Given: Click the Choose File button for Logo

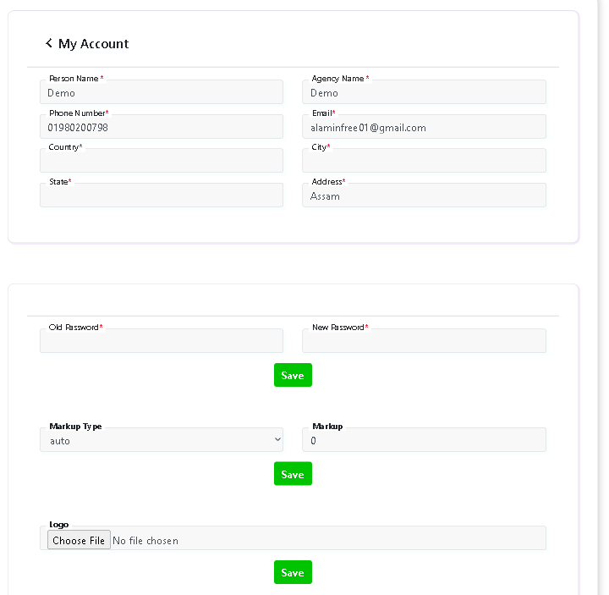Looking at the screenshot, I should tap(79, 540).
